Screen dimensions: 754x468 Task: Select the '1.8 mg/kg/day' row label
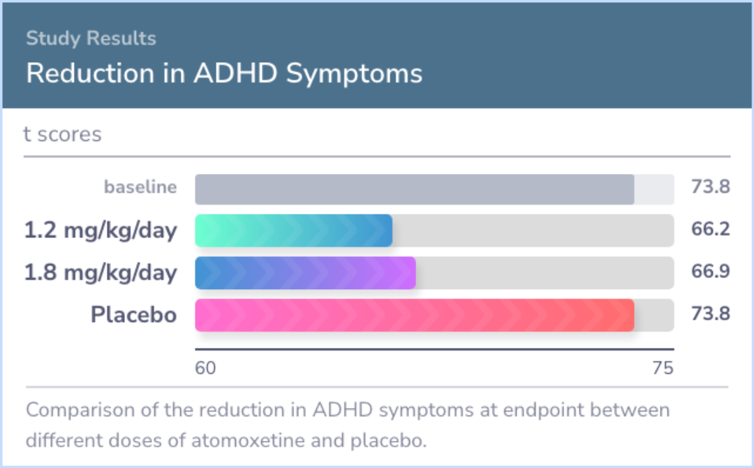101,272
